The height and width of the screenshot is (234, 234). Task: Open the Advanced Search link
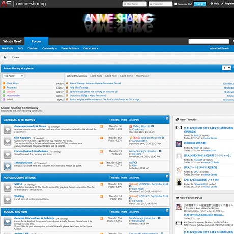(219, 48)
